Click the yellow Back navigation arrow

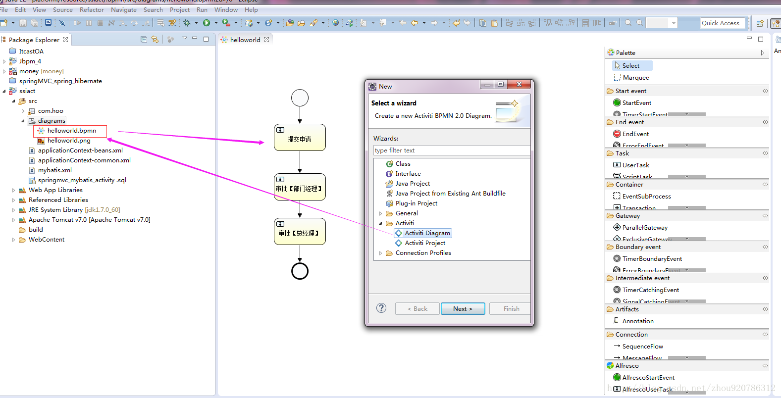414,23
